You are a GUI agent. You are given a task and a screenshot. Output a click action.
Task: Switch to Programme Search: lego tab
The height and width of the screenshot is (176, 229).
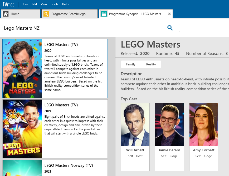click(x=70, y=14)
